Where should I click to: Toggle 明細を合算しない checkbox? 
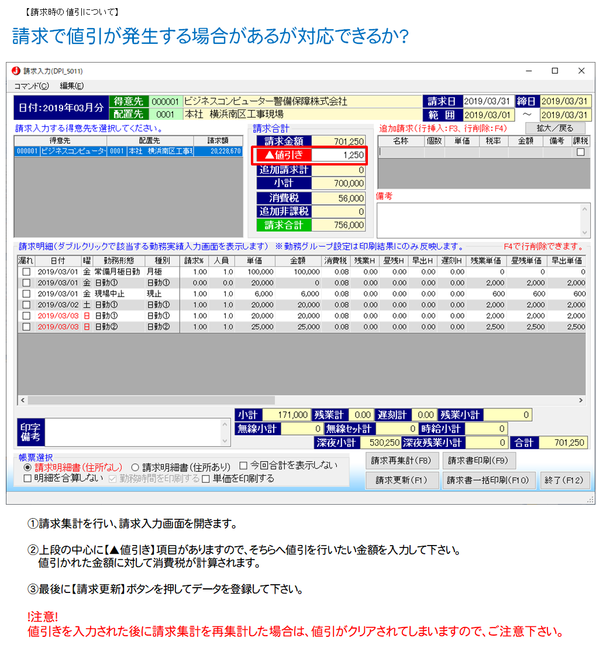[x=27, y=478]
